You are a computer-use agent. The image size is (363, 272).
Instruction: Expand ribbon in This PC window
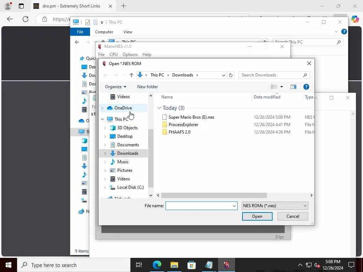pos(336,32)
